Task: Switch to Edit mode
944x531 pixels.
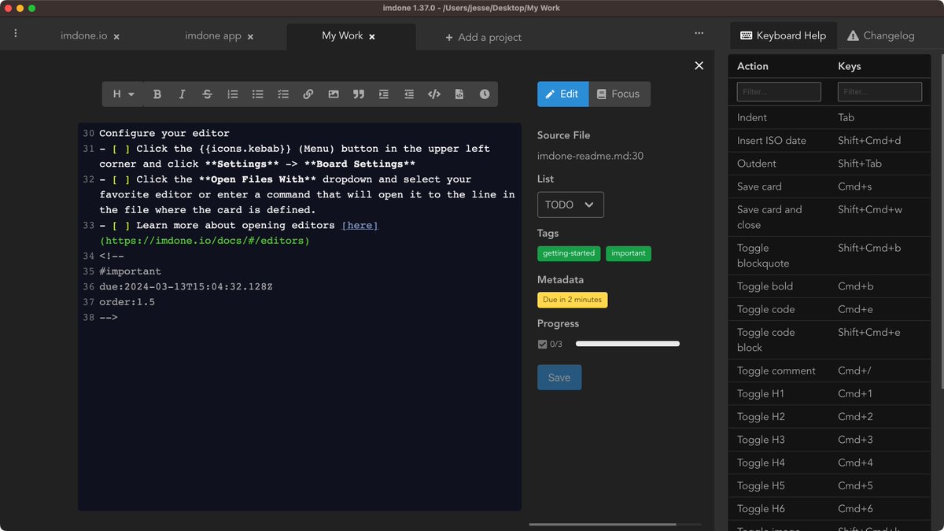Action: [x=562, y=94]
